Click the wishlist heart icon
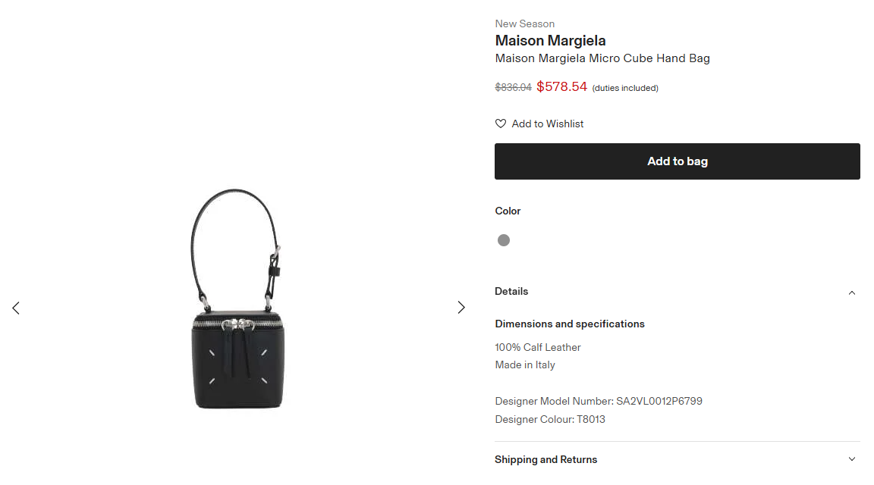This screenshot has height=485, width=874. (x=501, y=124)
